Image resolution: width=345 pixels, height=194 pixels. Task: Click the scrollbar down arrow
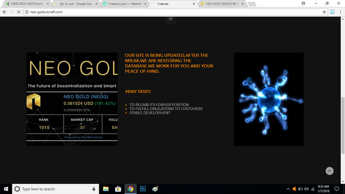pos(343,182)
